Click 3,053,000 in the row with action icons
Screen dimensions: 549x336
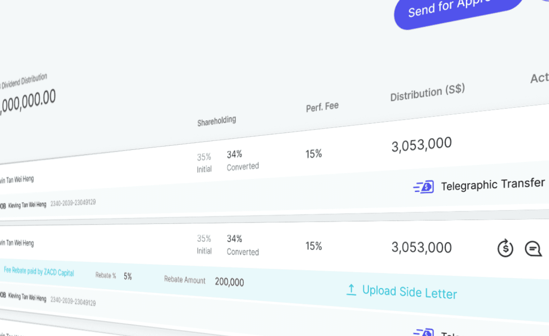[421, 247]
